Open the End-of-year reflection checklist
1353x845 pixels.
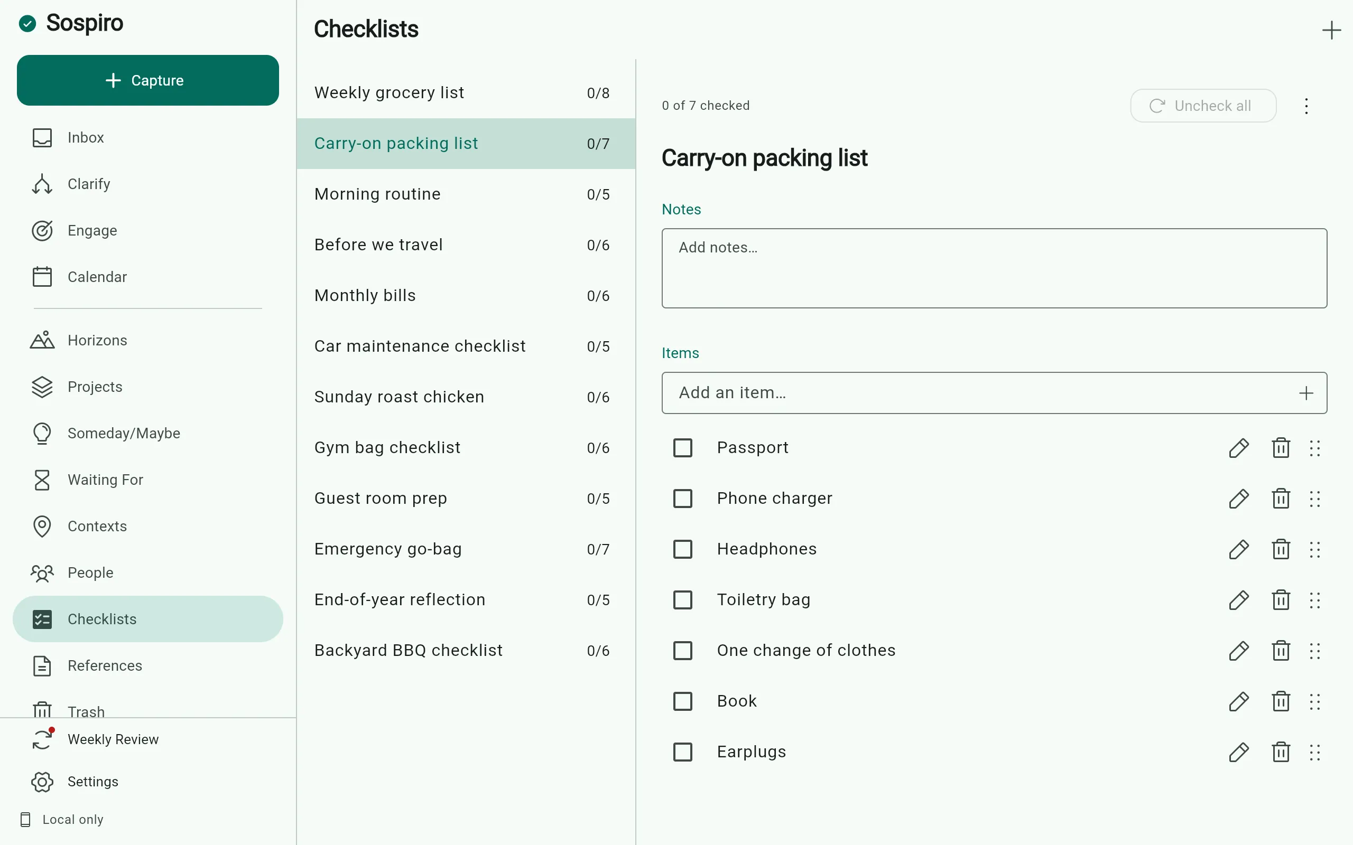pyautogui.click(x=466, y=599)
